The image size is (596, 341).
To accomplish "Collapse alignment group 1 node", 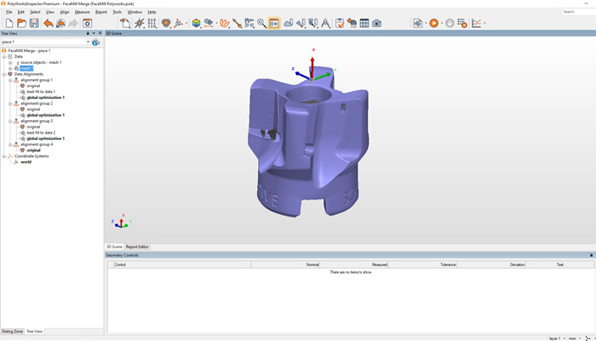I will click(x=10, y=80).
